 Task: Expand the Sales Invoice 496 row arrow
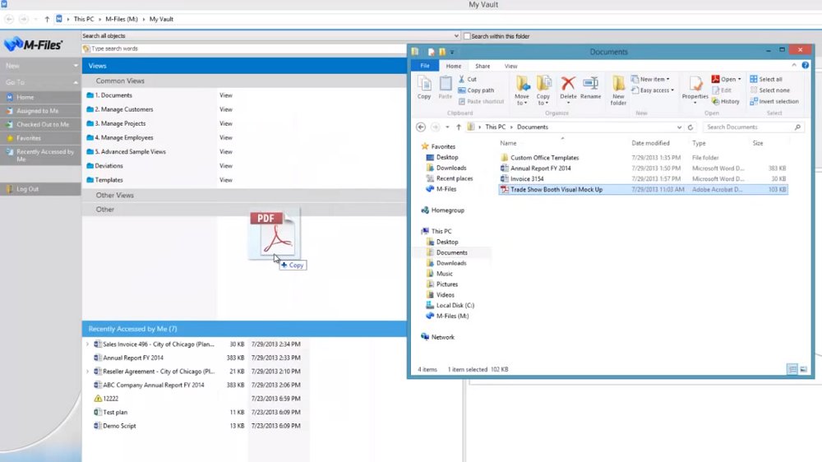pos(88,344)
